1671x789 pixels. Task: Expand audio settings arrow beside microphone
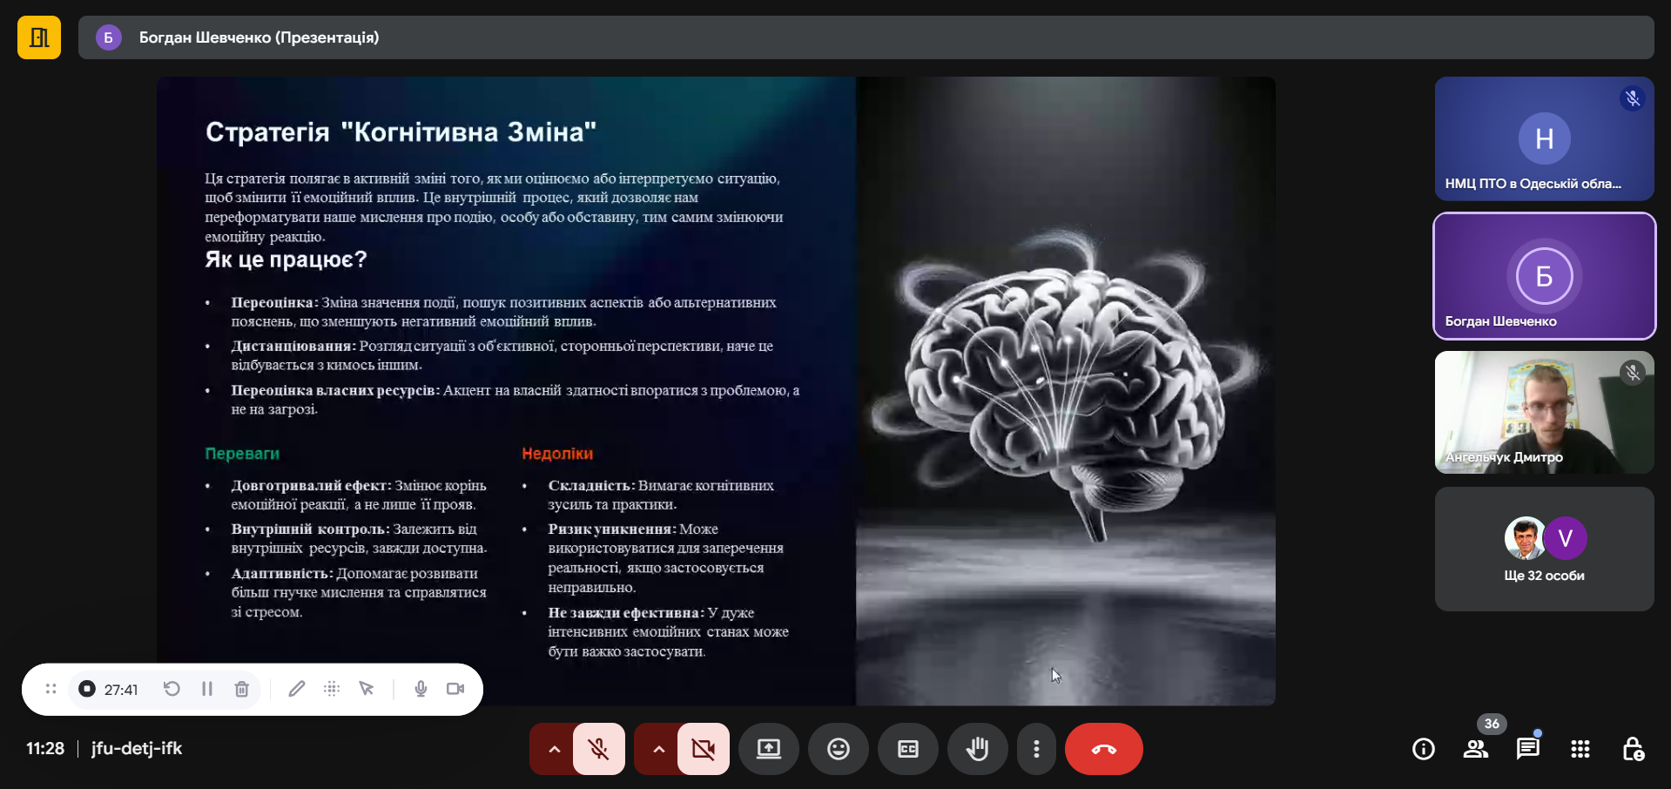point(554,749)
